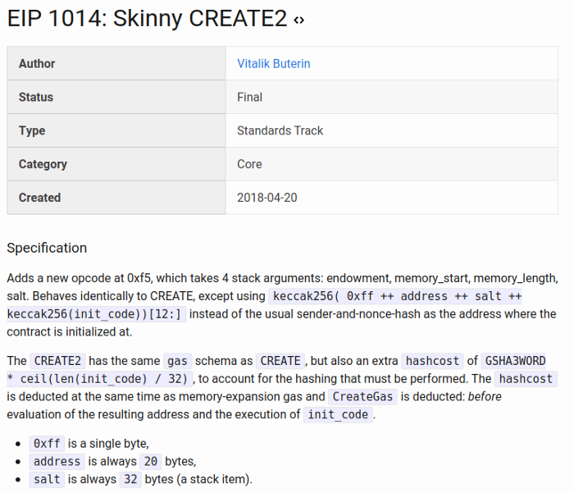574x493 pixels.
Task: Click the Specification section heading
Action: tap(47, 248)
